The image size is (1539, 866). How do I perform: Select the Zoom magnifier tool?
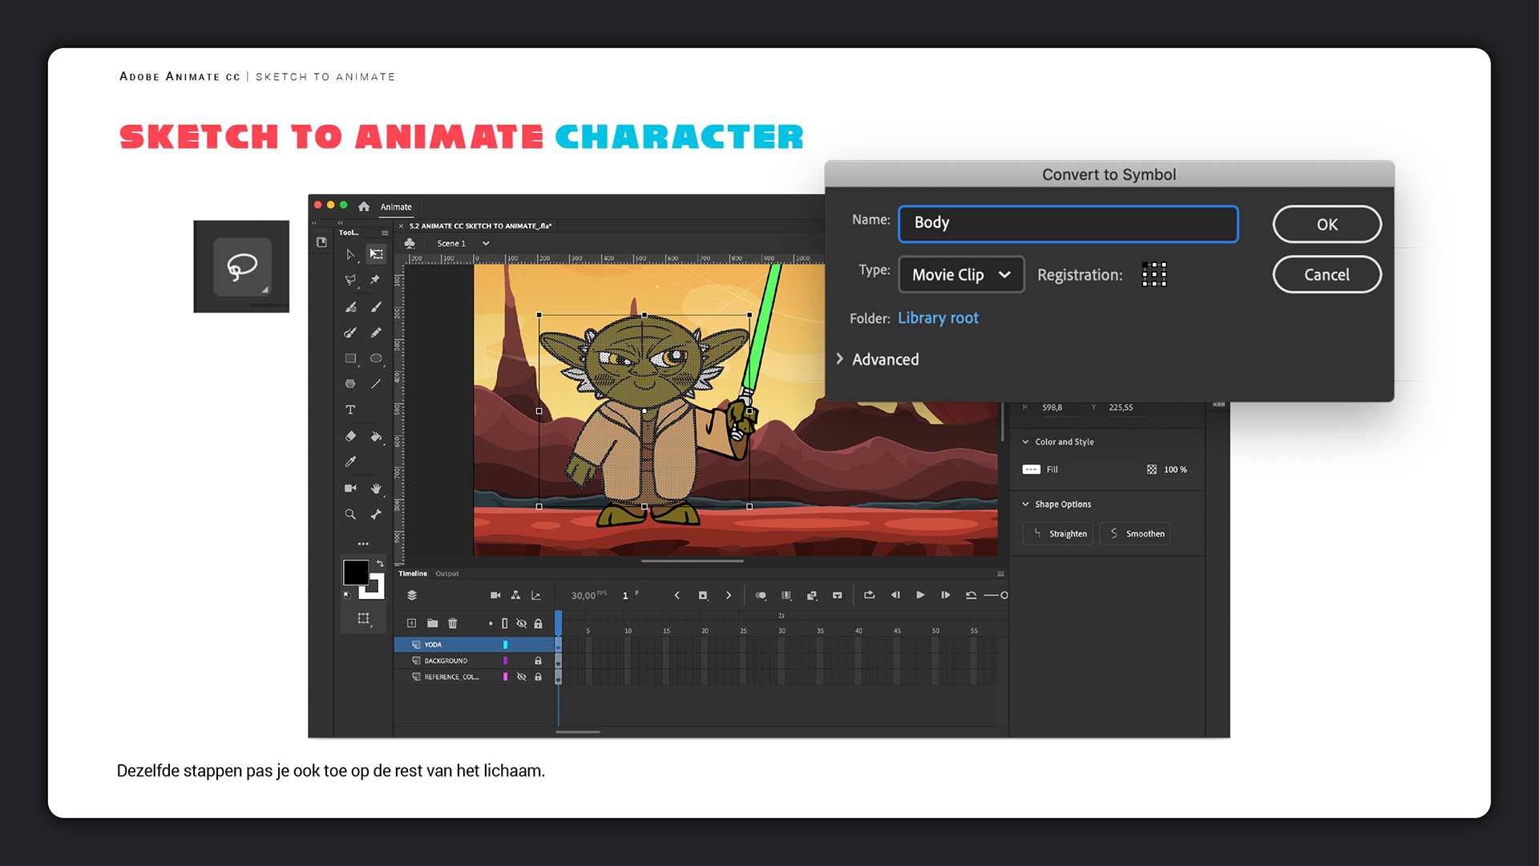(x=350, y=514)
